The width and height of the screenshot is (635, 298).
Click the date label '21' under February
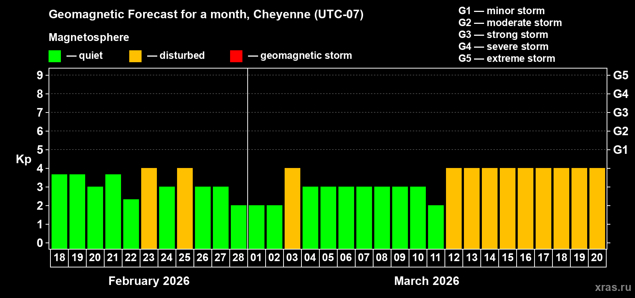click(113, 257)
